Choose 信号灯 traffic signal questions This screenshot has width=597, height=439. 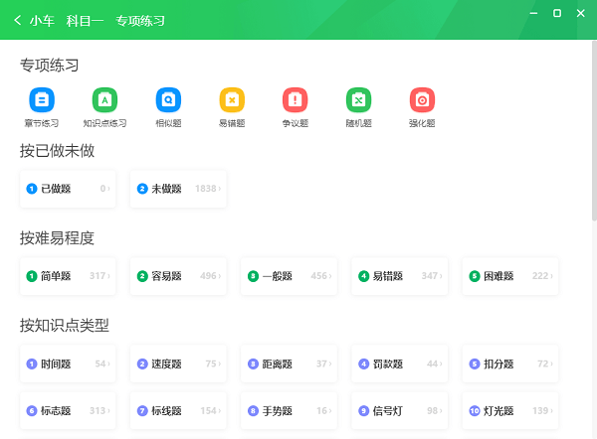tap(399, 410)
